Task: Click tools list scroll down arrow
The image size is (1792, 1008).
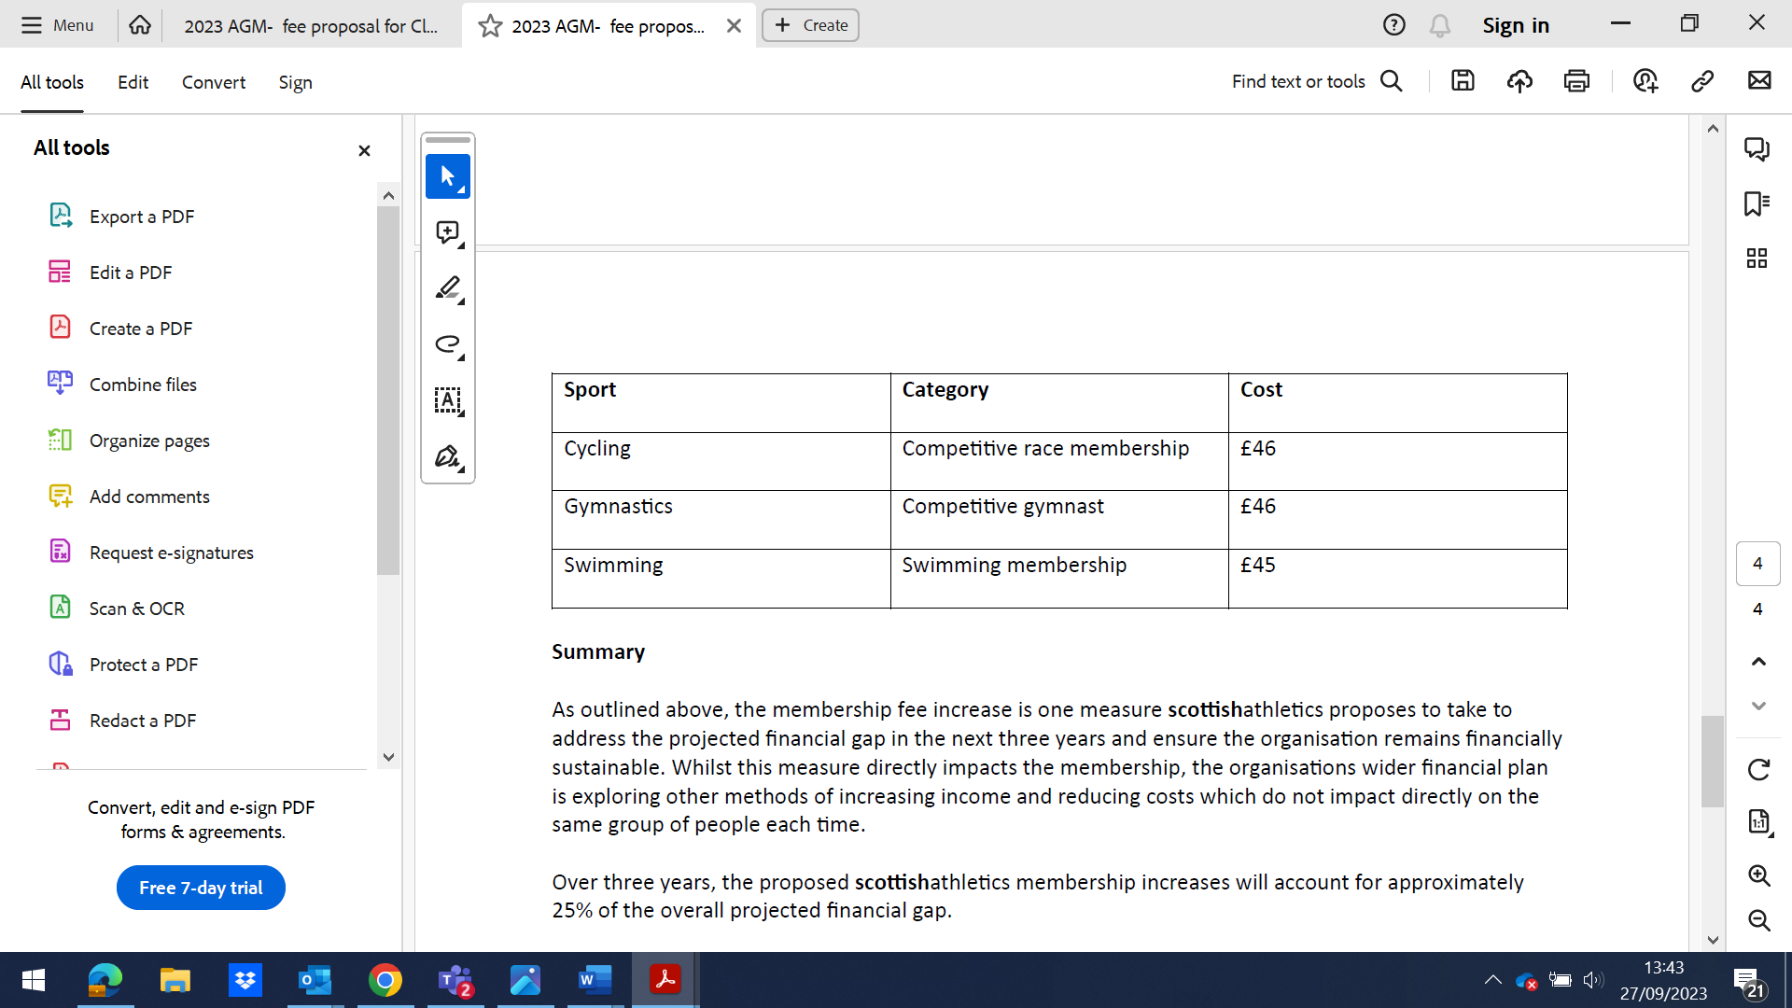Action: (x=389, y=757)
